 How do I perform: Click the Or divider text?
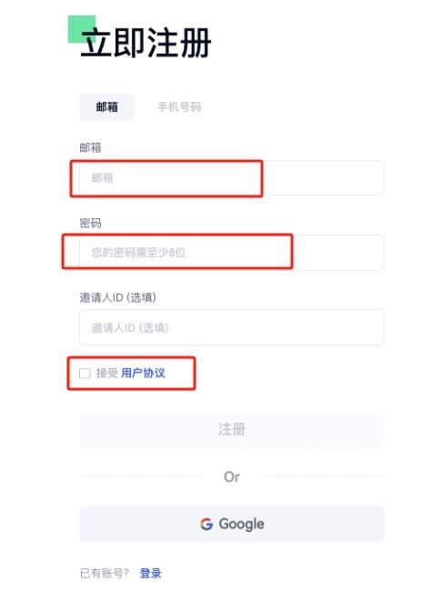pos(232,477)
